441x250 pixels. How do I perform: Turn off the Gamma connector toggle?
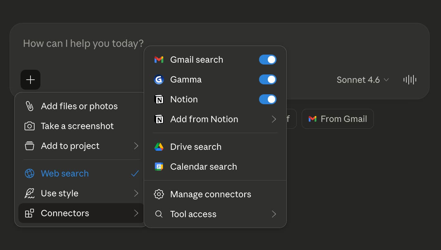tap(267, 79)
